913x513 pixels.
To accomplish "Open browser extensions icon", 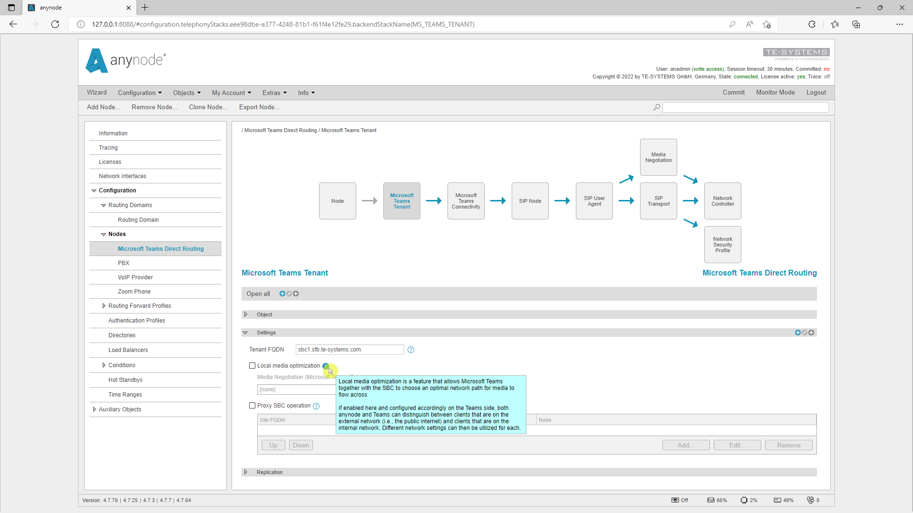I will tap(812, 24).
